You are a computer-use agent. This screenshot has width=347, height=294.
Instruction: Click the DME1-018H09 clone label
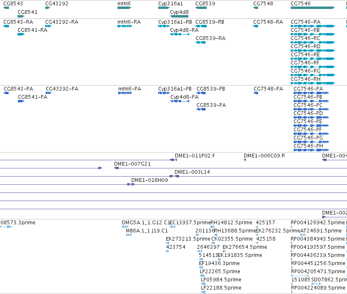click(x=149, y=180)
